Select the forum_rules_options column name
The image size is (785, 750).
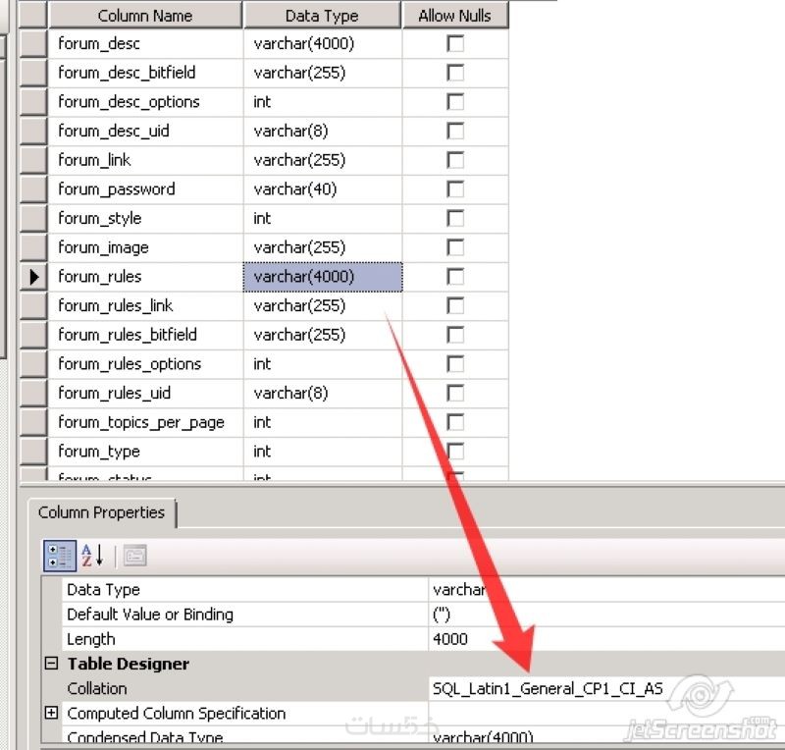[145, 364]
